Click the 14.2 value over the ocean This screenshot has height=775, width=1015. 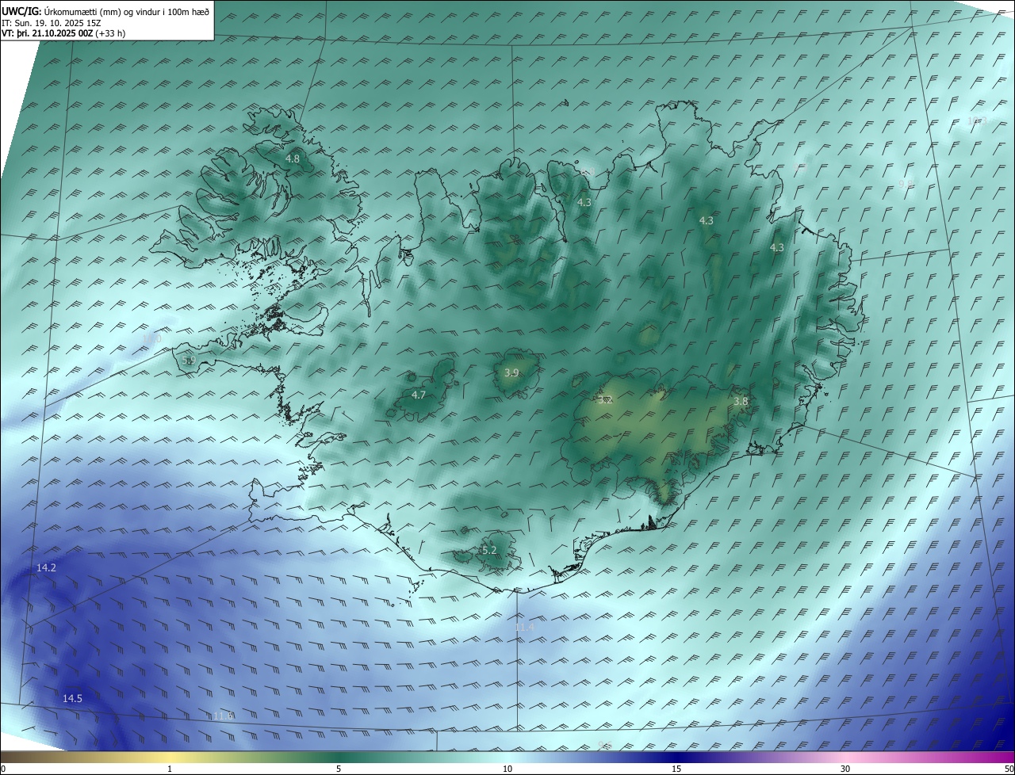coord(46,567)
